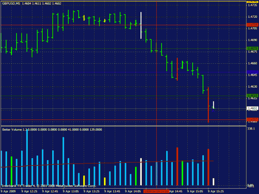Click the small white price bar near 1.4602
259x194 pixels.
point(213,105)
